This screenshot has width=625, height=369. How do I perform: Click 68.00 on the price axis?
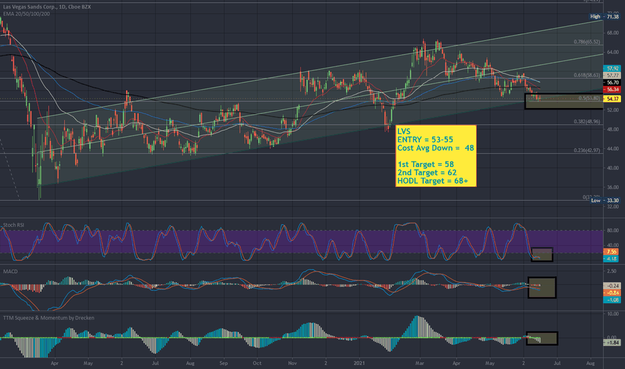click(x=613, y=33)
